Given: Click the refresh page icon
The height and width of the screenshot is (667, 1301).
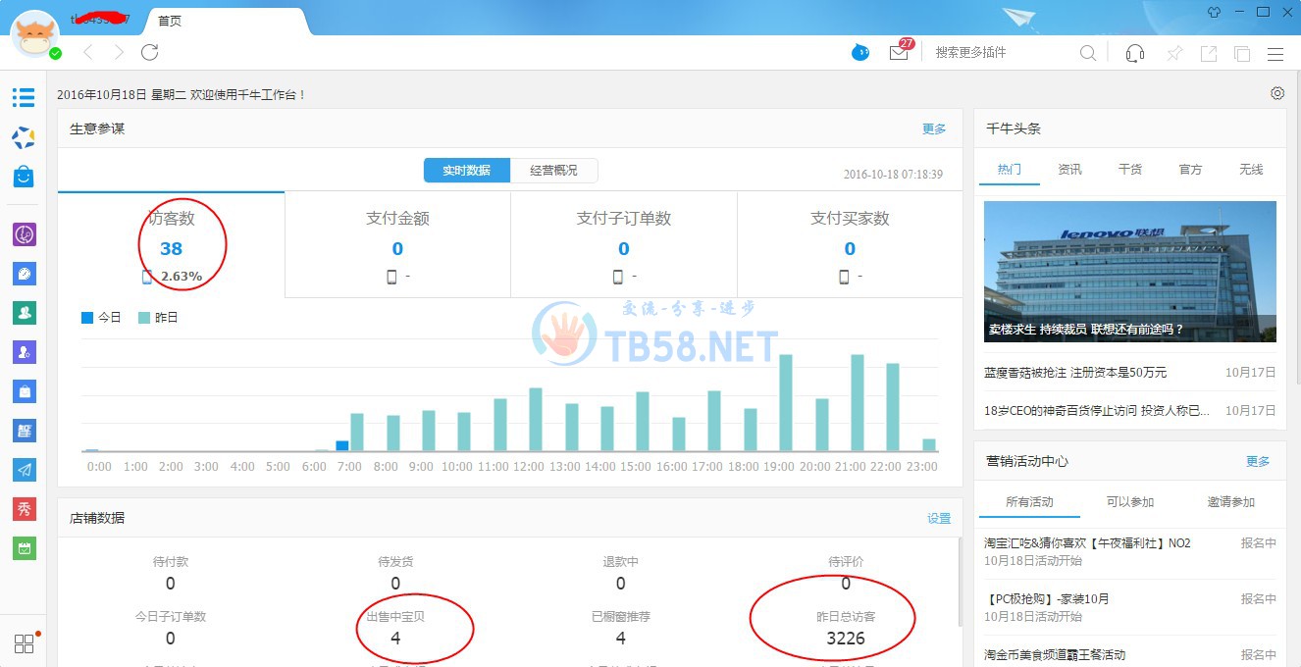Looking at the screenshot, I should [x=149, y=52].
